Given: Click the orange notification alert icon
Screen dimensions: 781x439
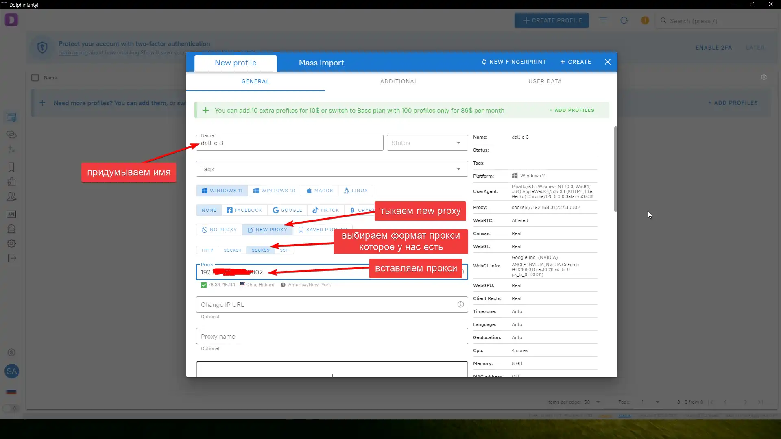Looking at the screenshot, I should (x=645, y=20).
